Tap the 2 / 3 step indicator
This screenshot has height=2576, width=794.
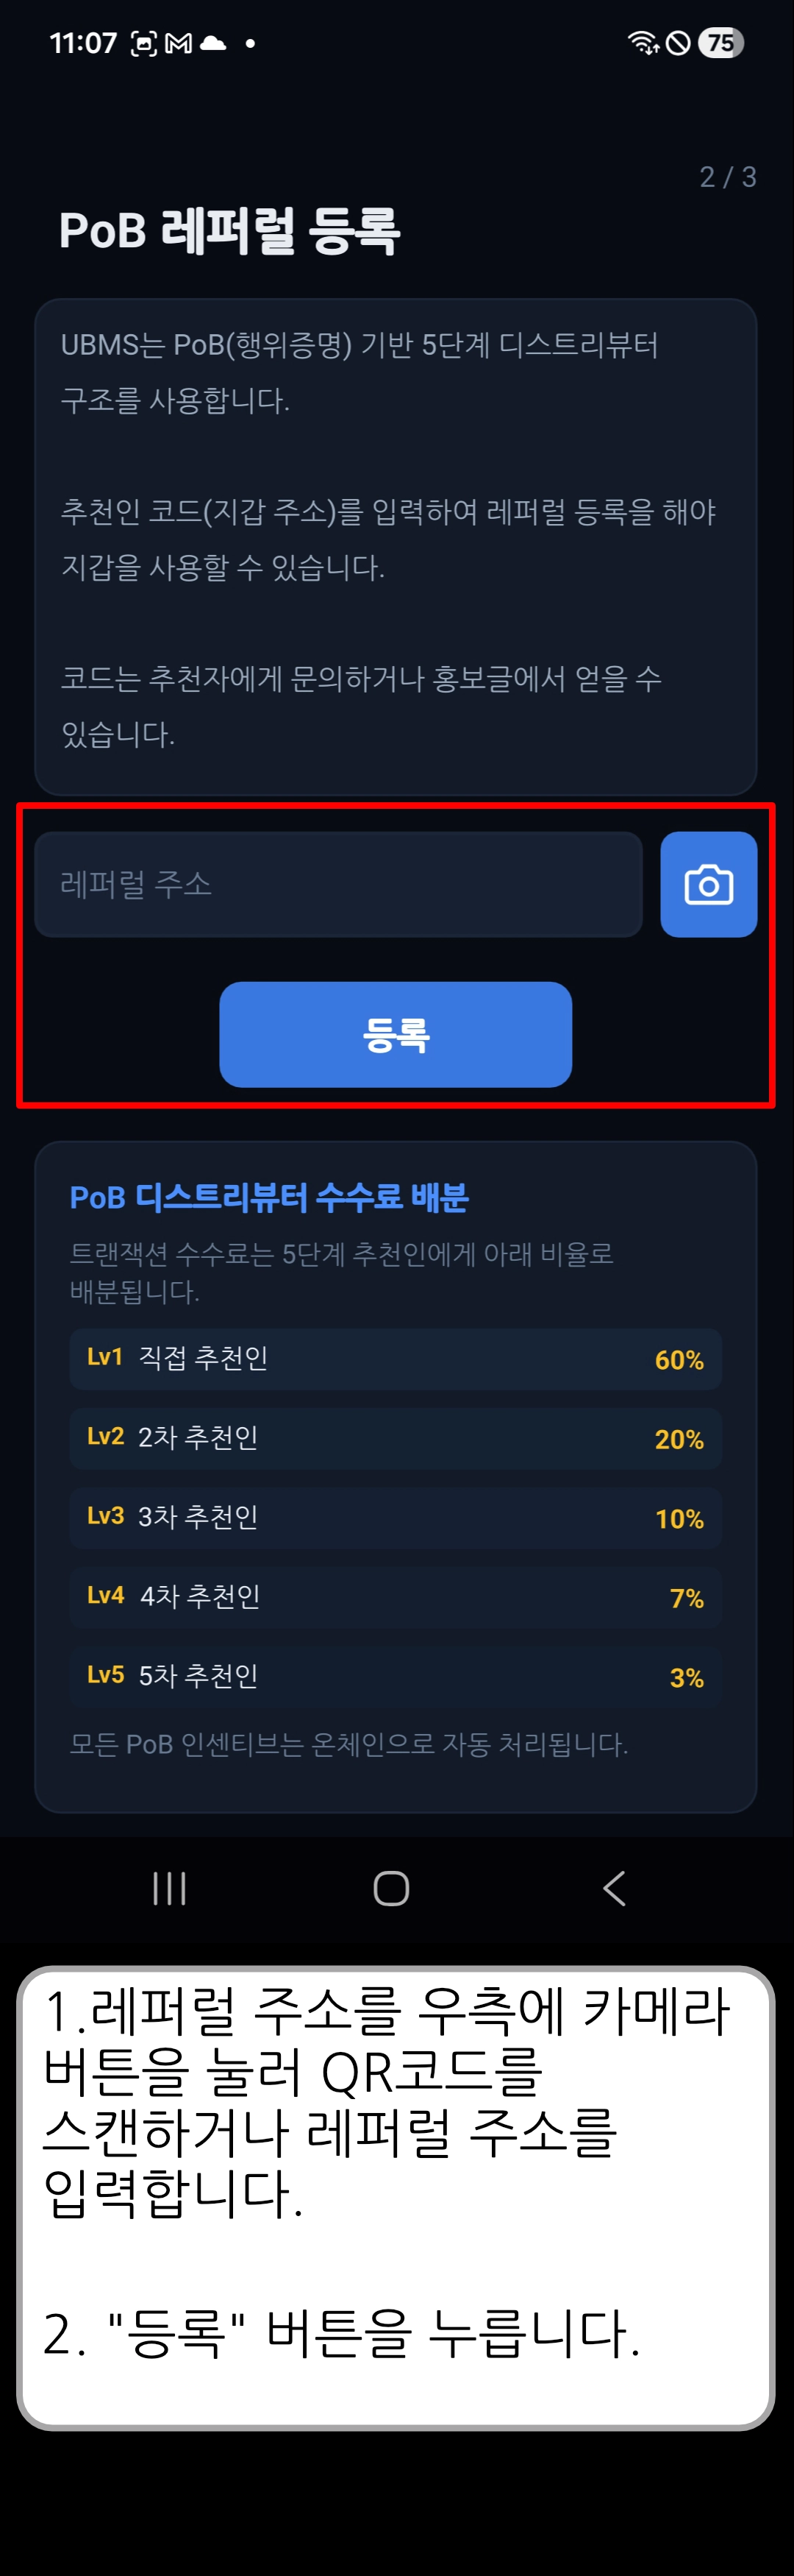pyautogui.click(x=727, y=177)
